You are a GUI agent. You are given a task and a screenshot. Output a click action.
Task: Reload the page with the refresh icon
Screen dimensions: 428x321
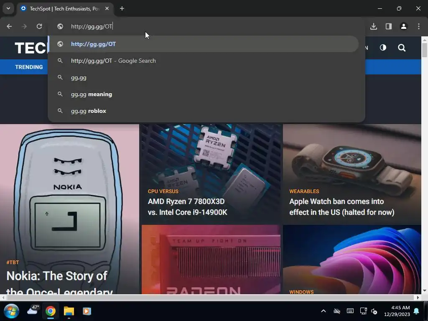(39, 26)
